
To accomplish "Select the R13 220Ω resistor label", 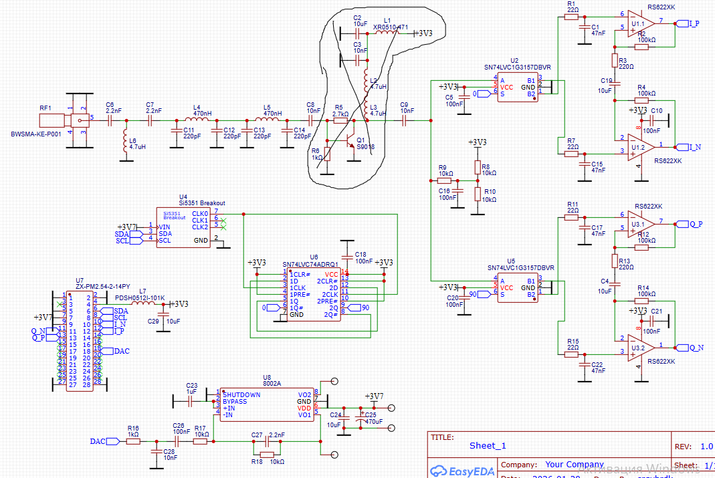I will point(626,264).
